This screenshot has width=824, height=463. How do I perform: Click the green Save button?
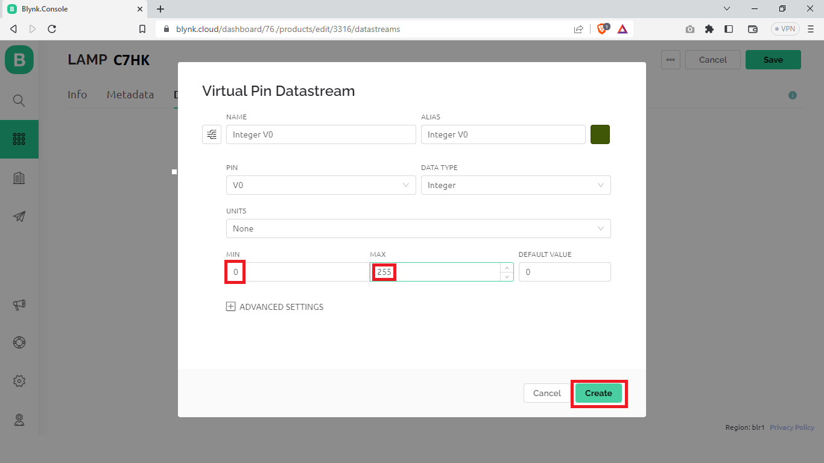coord(773,60)
